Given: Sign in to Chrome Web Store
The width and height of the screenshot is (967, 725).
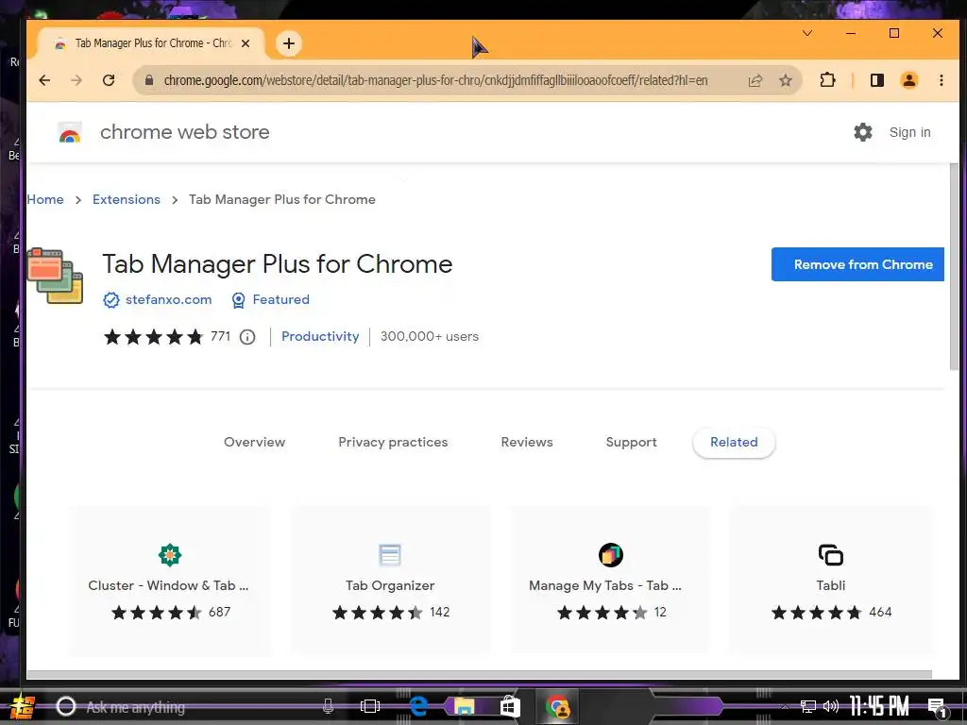Looking at the screenshot, I should coord(909,132).
